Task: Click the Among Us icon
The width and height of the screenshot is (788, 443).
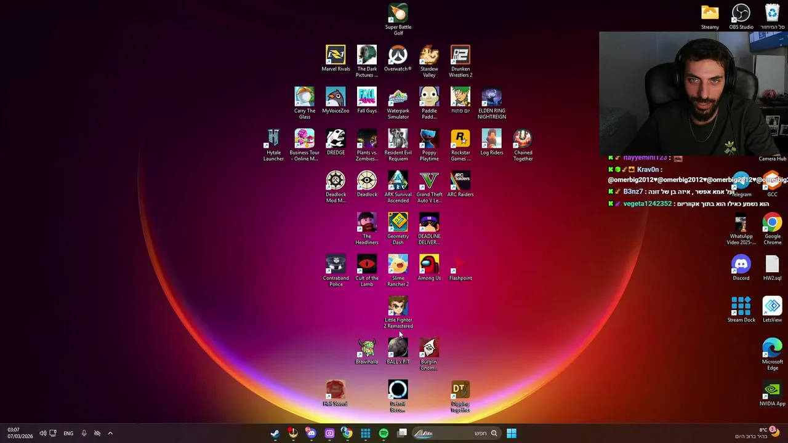Action: [x=429, y=268]
